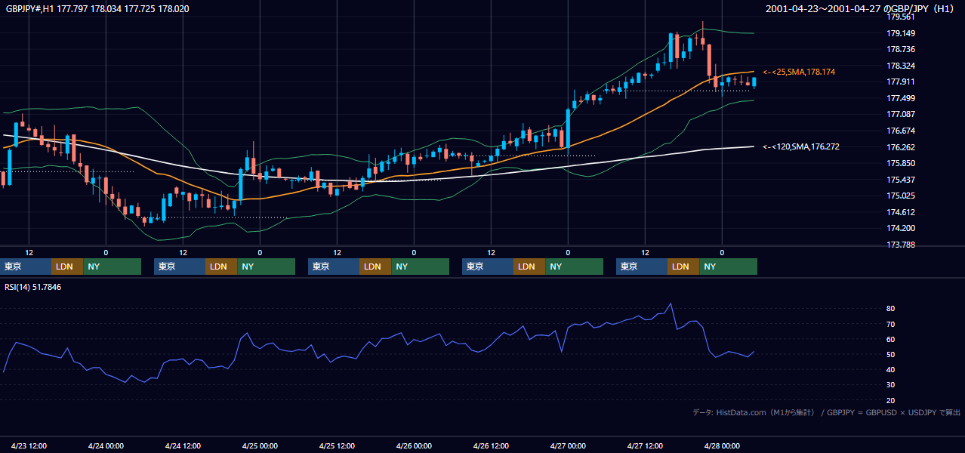
Task: Select the 4/27 00:00 date label
Action: tap(568, 446)
